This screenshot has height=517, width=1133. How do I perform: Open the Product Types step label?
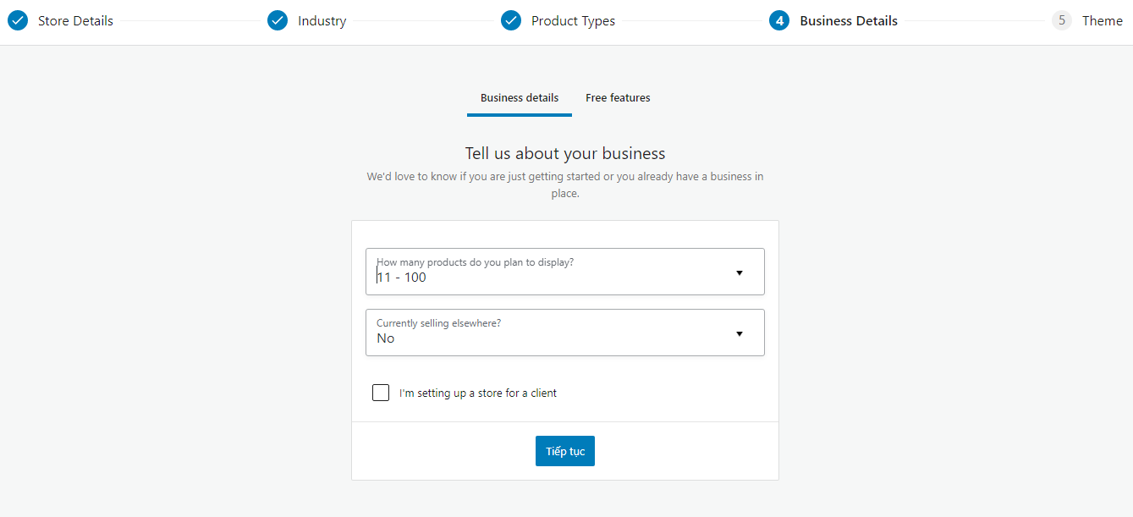573,21
